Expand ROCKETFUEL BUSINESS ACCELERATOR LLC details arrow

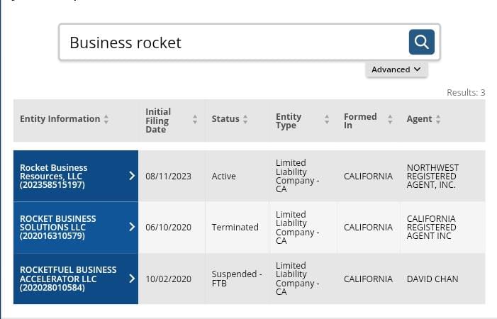(132, 279)
